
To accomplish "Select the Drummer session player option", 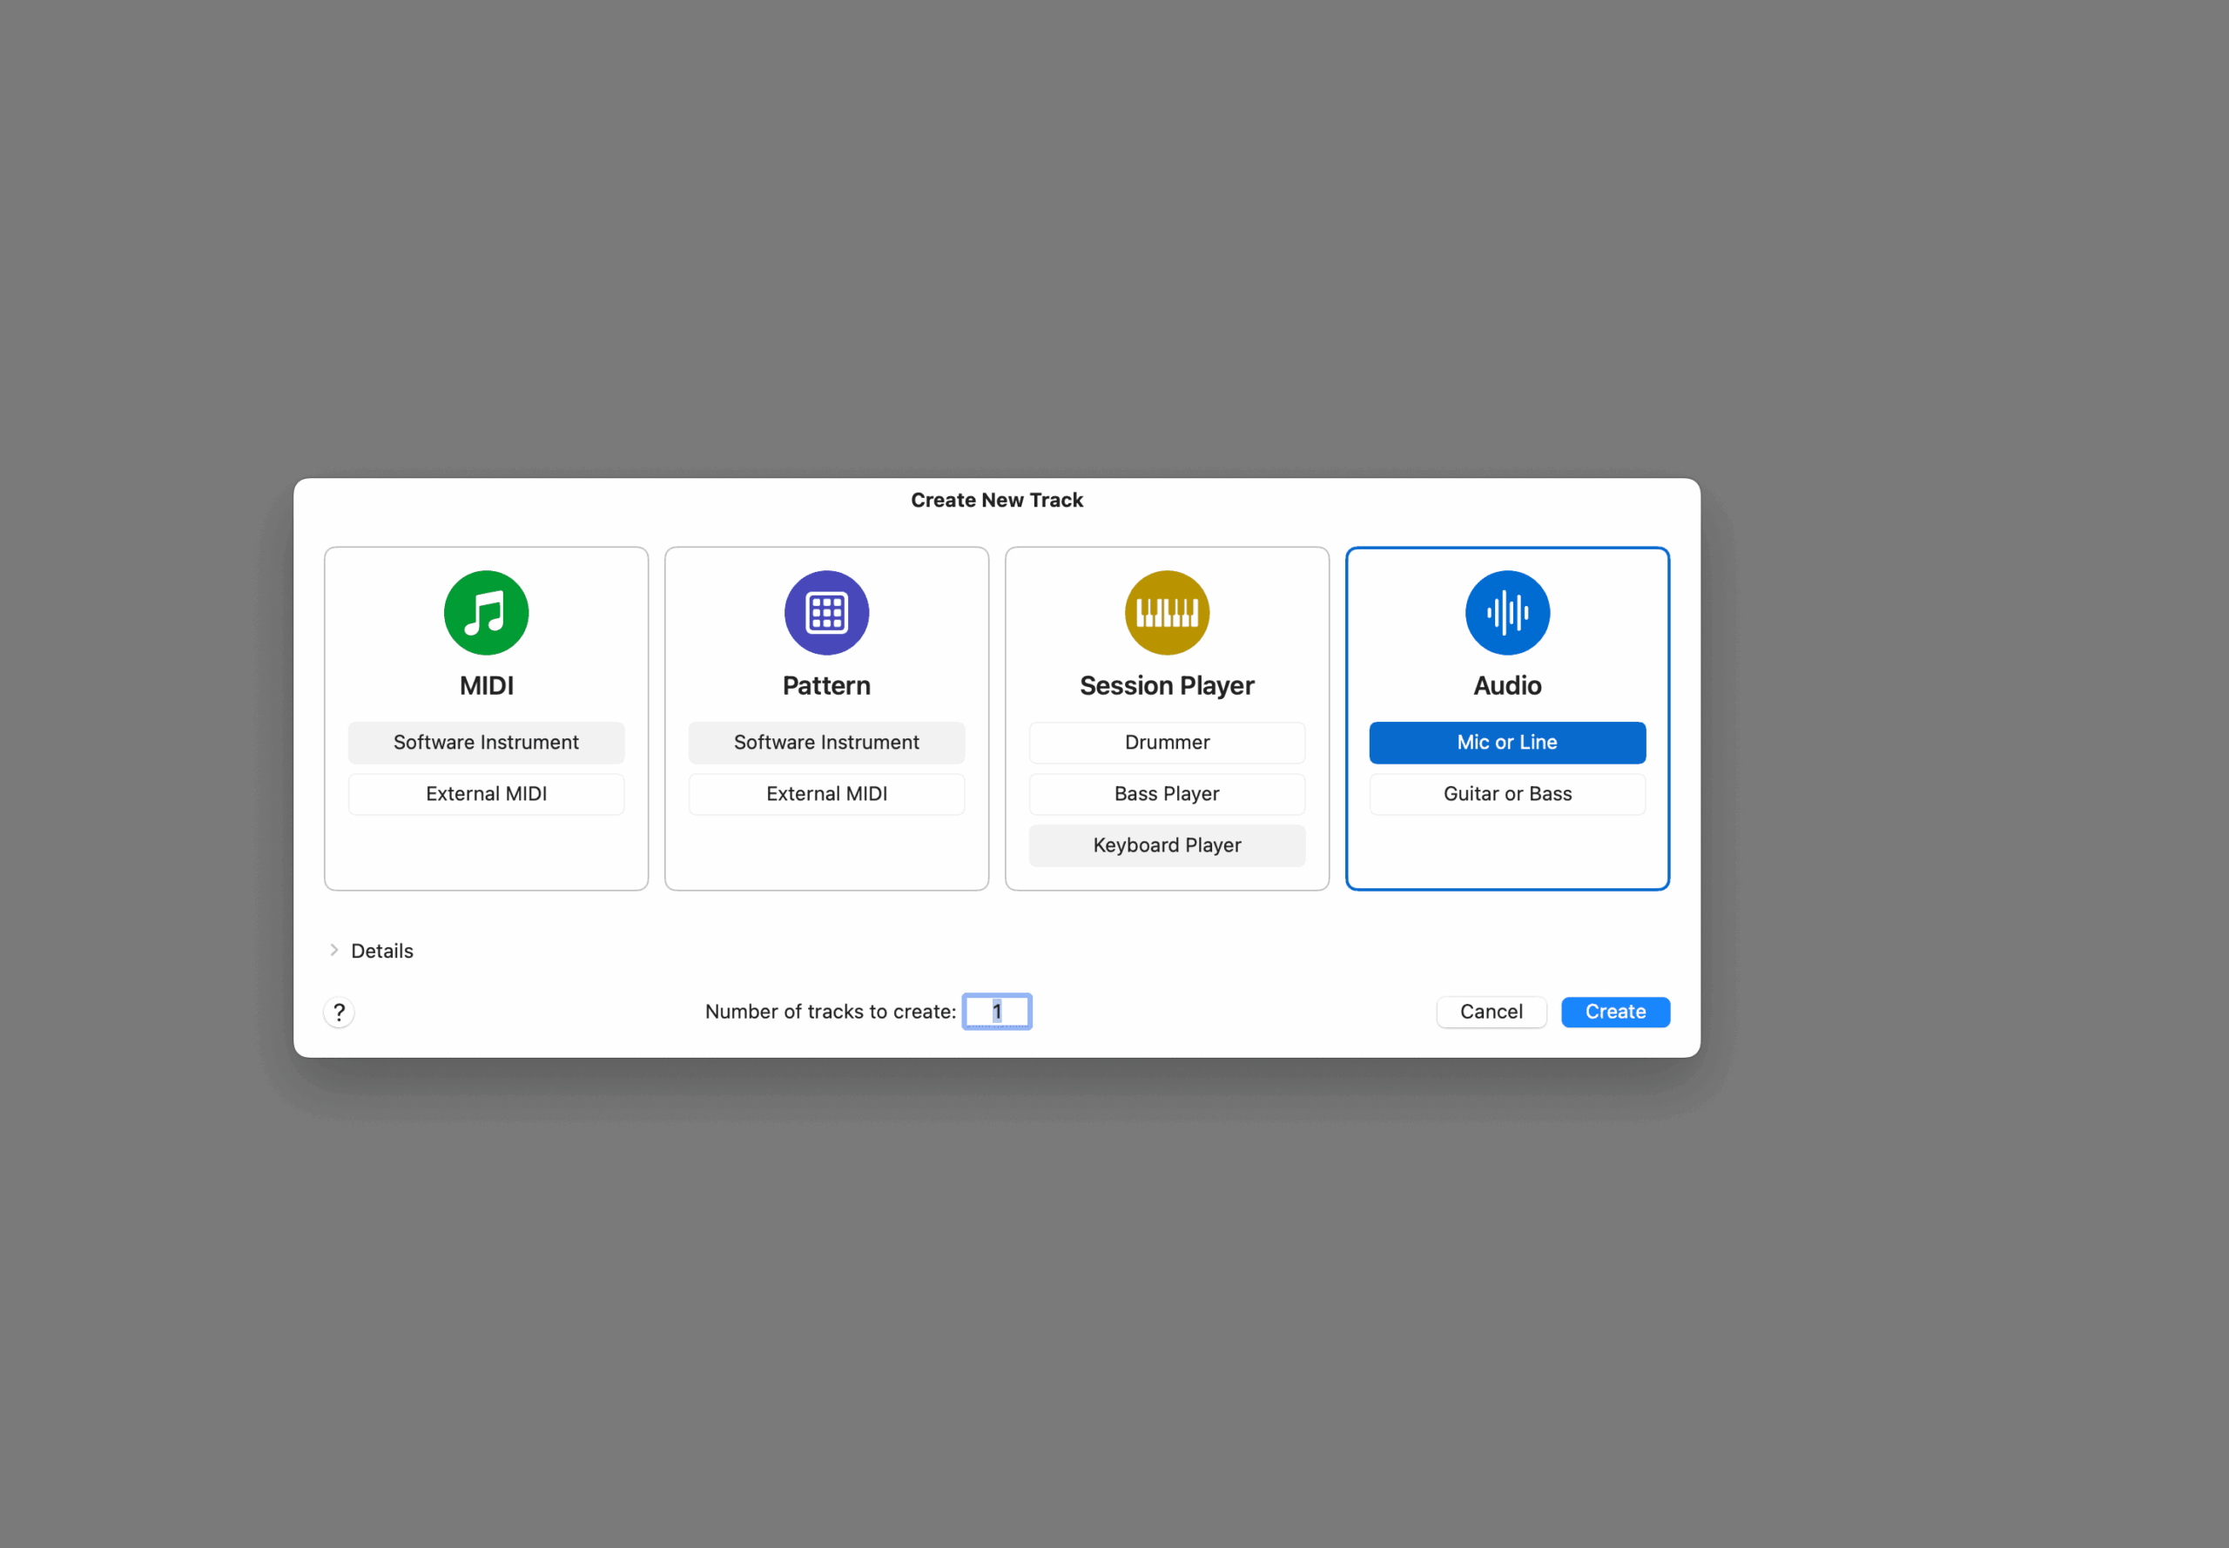I will [1167, 742].
